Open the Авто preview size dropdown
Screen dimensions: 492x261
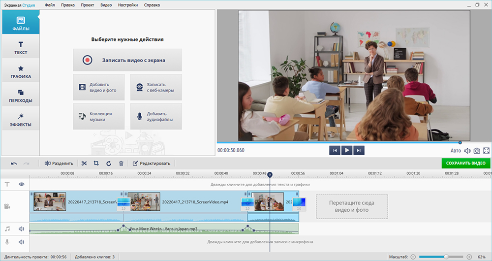click(456, 151)
